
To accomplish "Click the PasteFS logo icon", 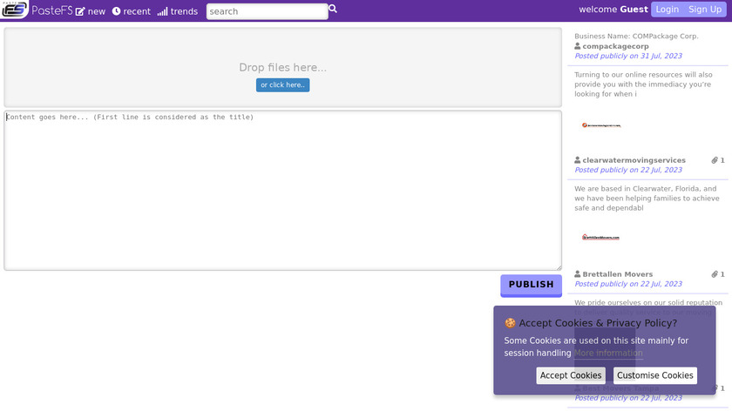I will [x=14, y=10].
